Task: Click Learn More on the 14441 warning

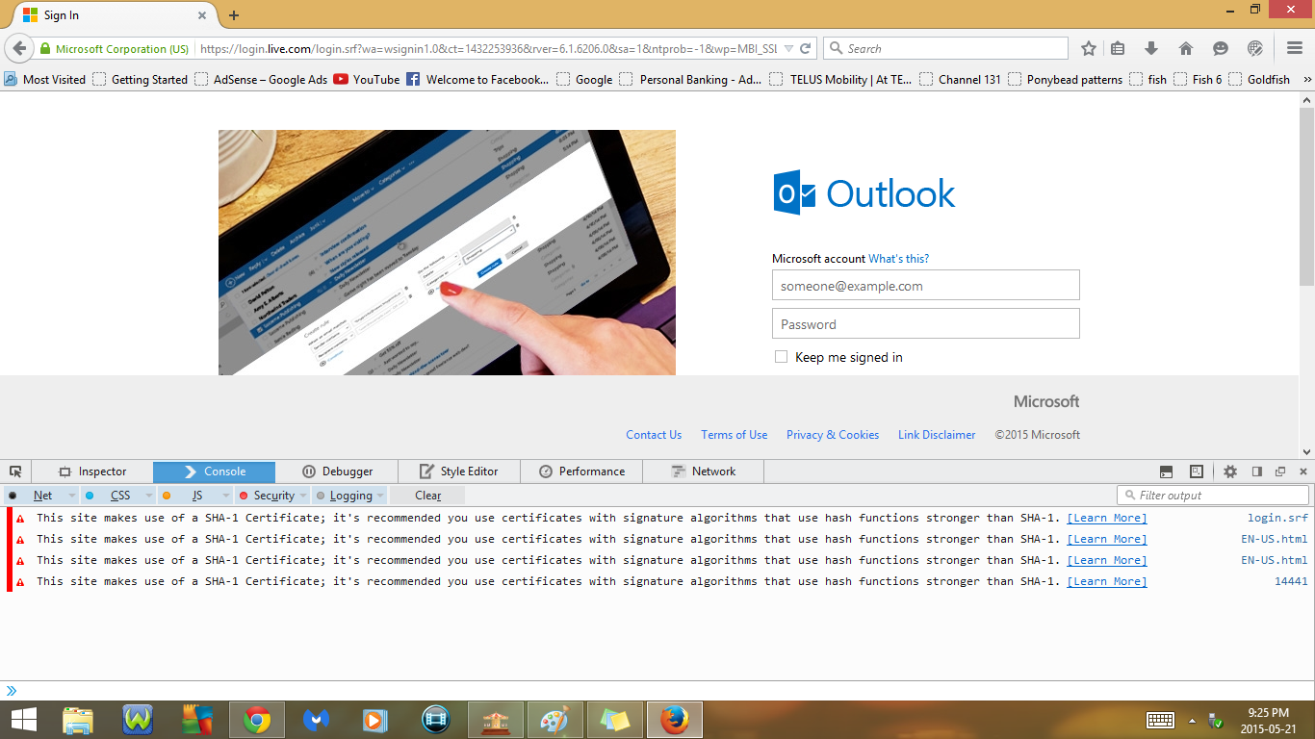Action: 1107,581
